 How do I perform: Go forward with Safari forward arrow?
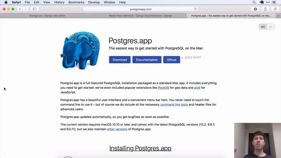(25, 9)
